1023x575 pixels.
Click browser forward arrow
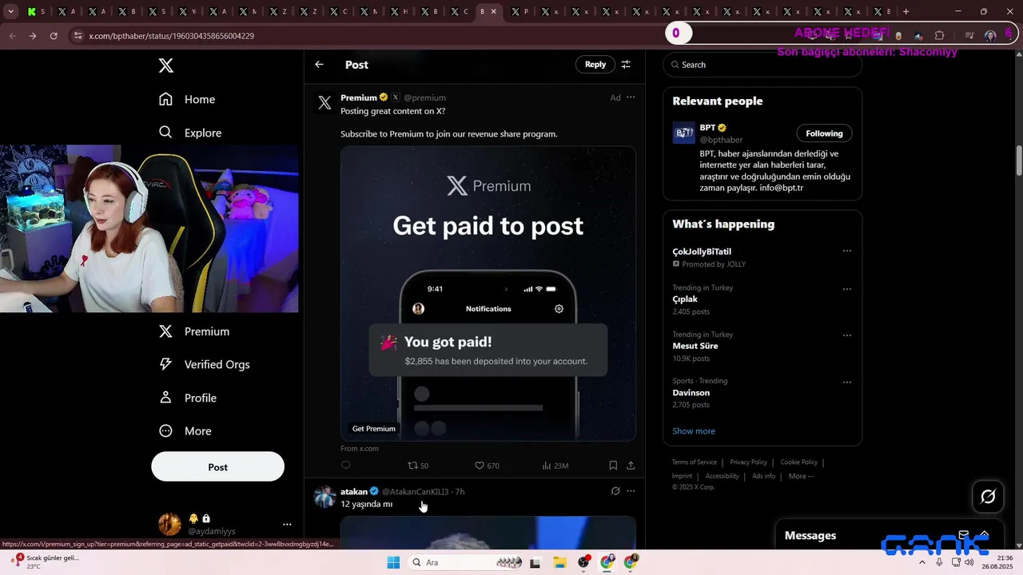32,36
